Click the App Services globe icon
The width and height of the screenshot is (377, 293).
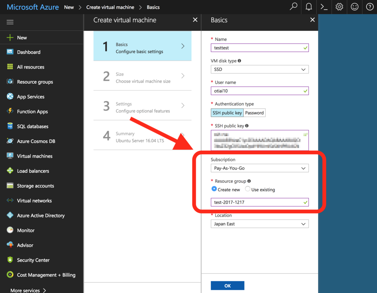click(10, 97)
